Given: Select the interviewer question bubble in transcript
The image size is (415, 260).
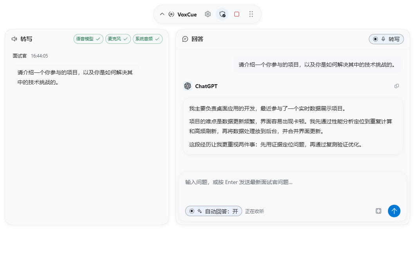Looking at the screenshot, I should point(76,77).
